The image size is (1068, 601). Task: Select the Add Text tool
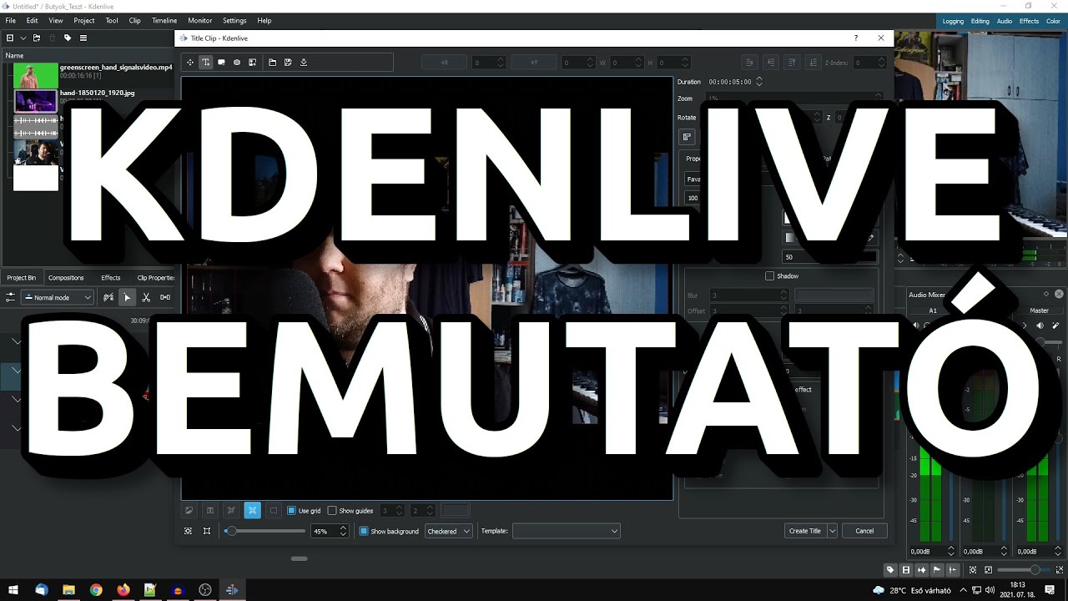pos(205,62)
